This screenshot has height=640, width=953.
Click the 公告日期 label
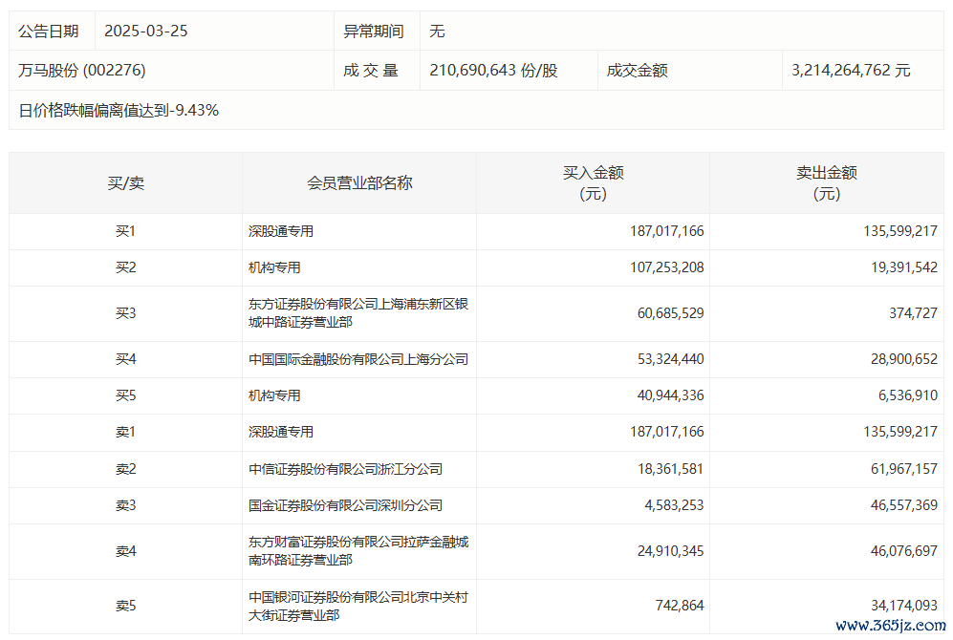(49, 31)
